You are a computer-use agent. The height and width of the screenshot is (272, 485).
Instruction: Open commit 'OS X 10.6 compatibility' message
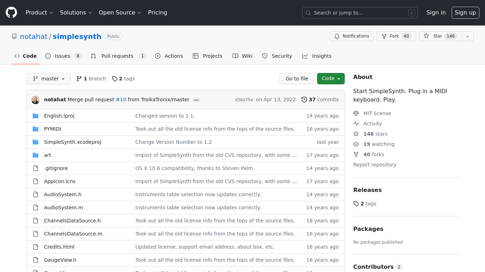tap(195, 168)
